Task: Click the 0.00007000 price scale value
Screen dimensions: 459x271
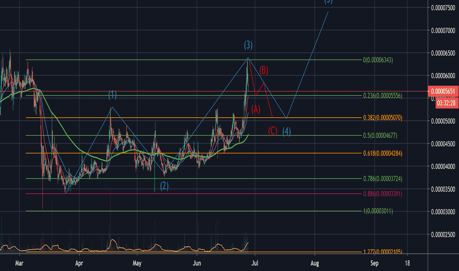Action: click(443, 31)
